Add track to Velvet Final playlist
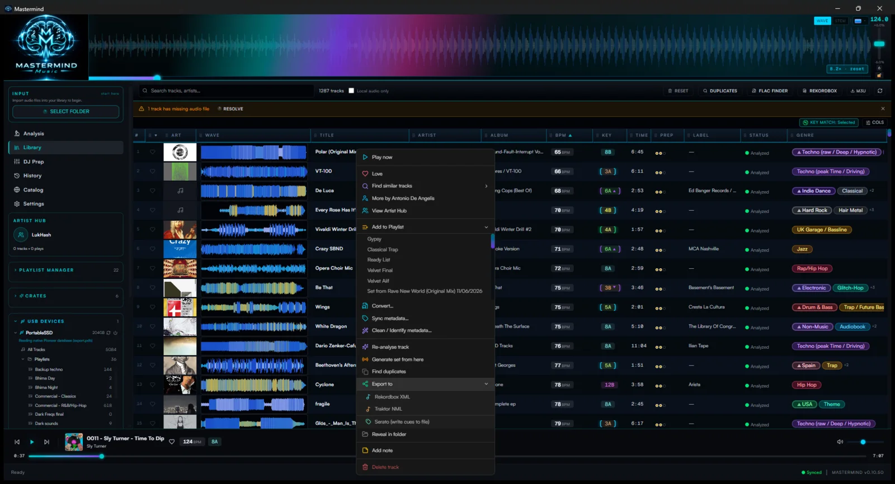 tap(380, 271)
